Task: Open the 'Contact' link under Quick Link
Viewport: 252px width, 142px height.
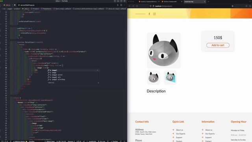Action: pos(179,141)
